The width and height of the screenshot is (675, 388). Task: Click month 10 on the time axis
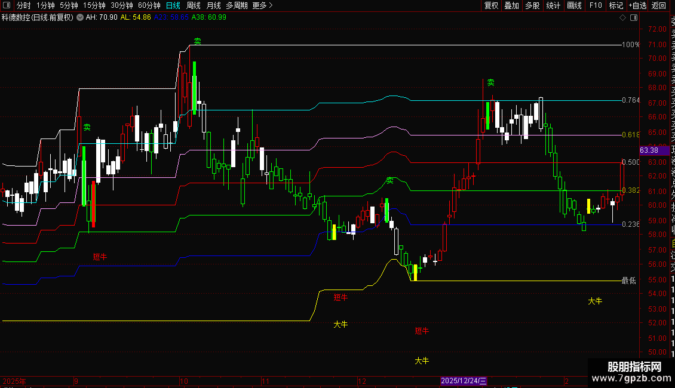pos(184,381)
